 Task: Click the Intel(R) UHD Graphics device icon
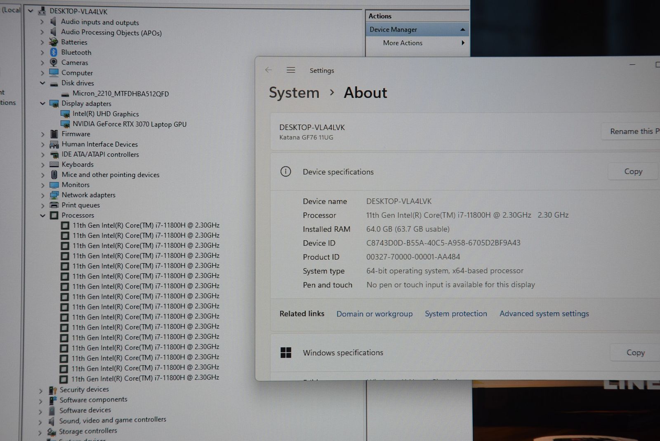coord(65,114)
